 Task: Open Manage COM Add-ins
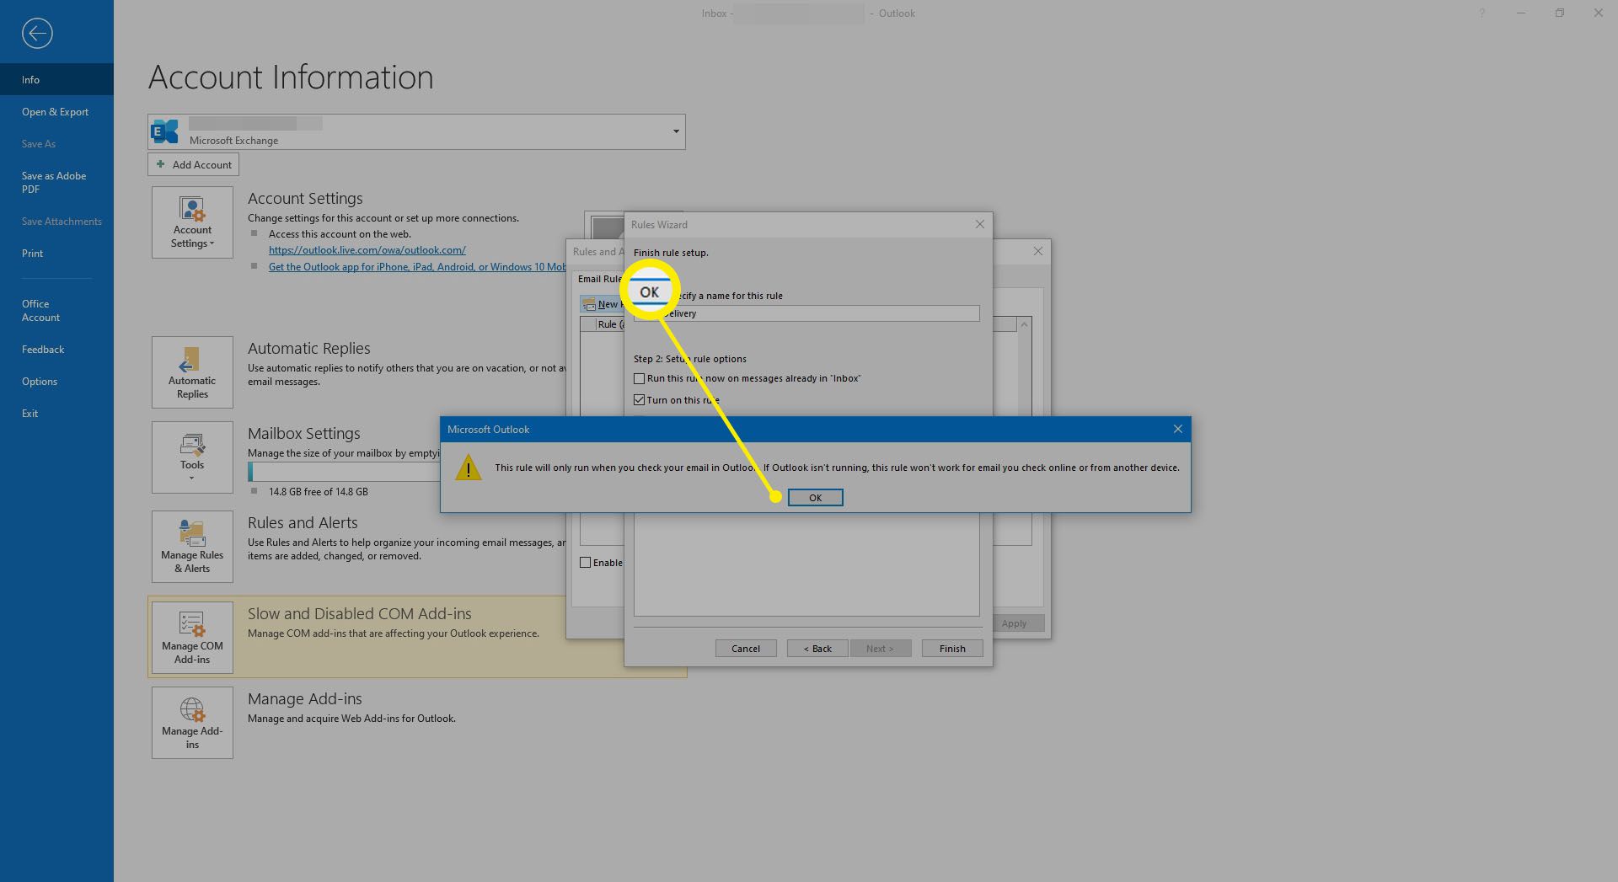(192, 638)
